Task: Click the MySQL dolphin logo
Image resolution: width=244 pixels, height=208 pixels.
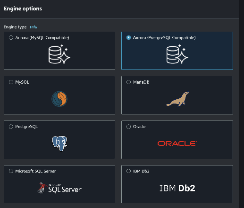Action: [59, 99]
